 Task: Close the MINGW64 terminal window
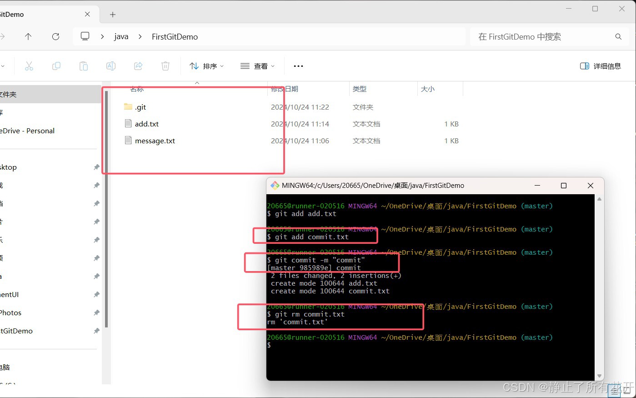[x=591, y=186]
